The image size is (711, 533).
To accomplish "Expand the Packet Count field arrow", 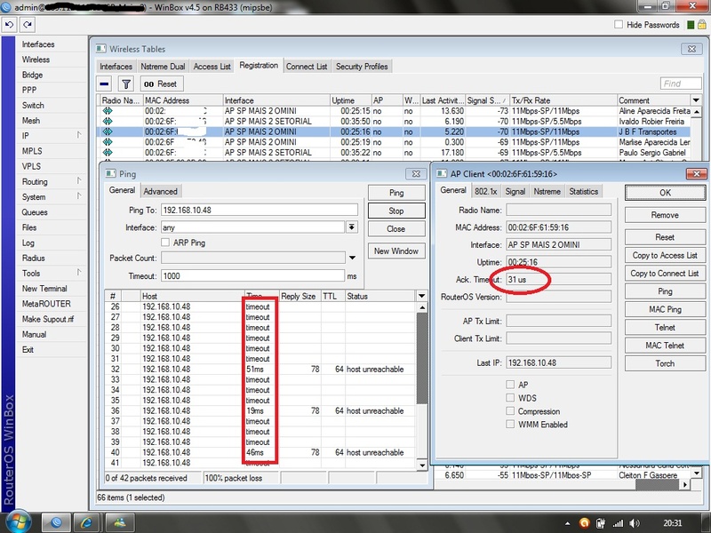I will tap(352, 258).
